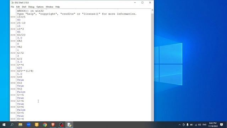Image resolution: width=227 pixels, height=128 pixels.
Task: Click the '>>>' prompt beside '15+25'
Action: pos(13,17)
